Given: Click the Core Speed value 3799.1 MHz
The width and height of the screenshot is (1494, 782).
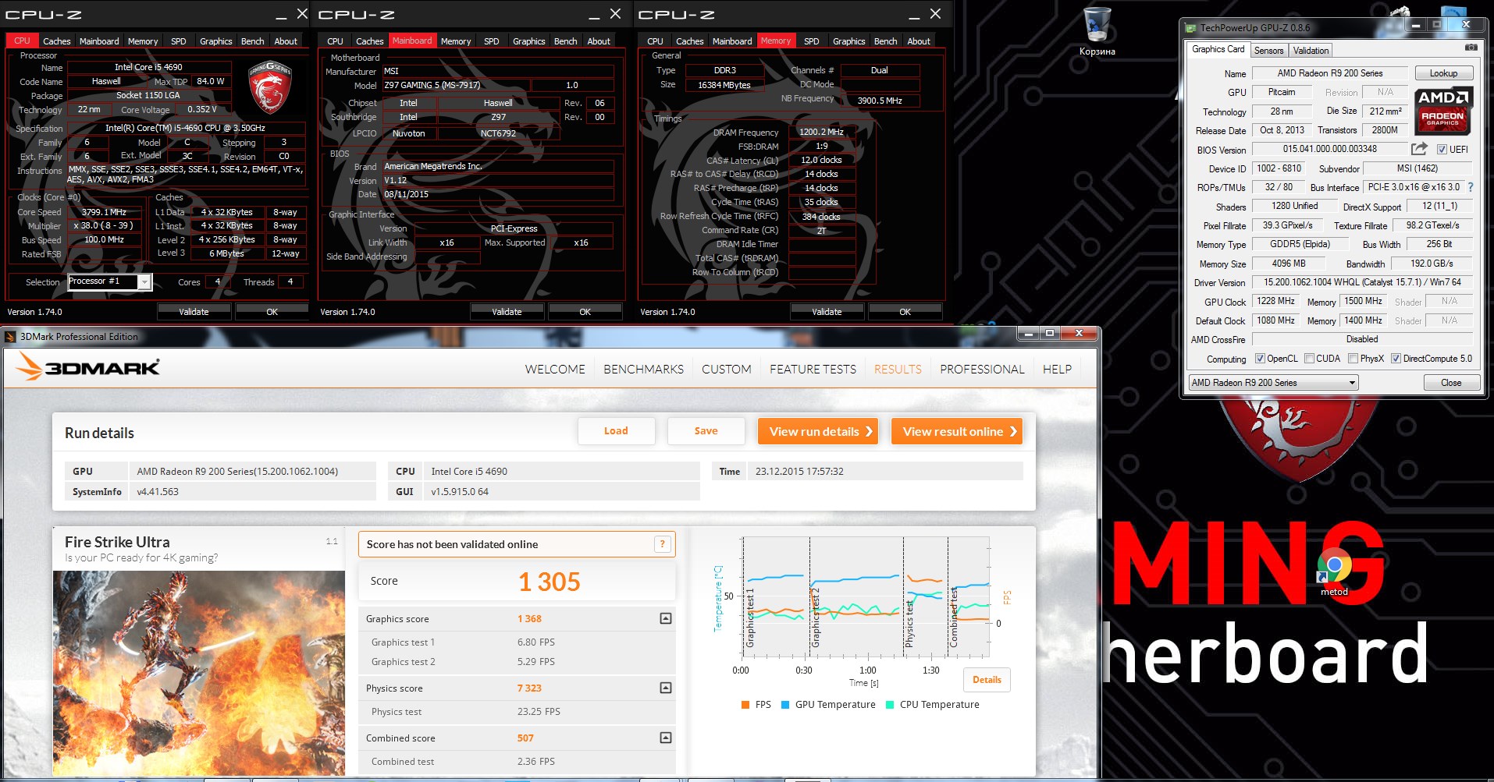Looking at the screenshot, I should (104, 212).
